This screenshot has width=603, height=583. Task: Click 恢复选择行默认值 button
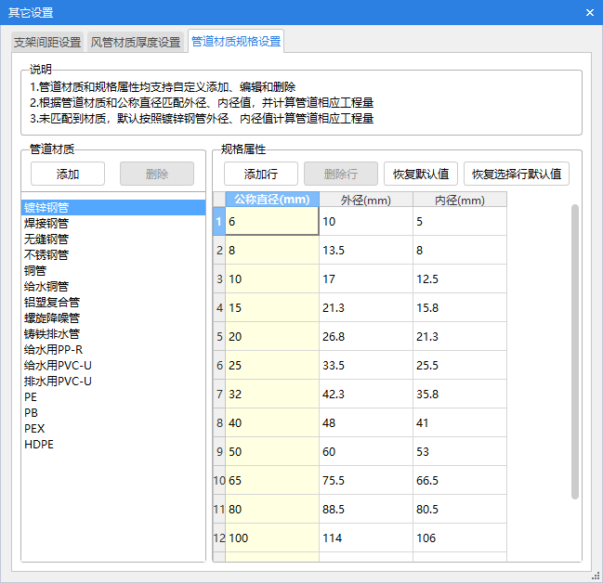[517, 174]
